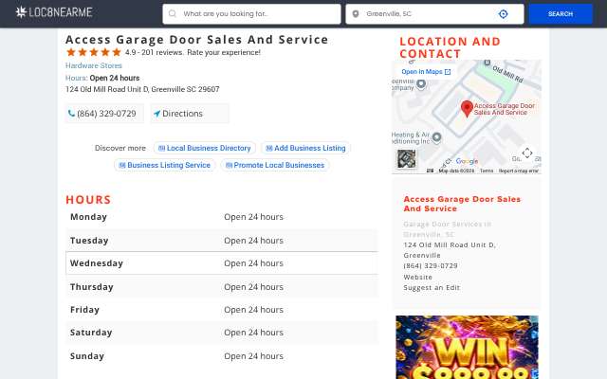Image resolution: width=607 pixels, height=379 pixels.
Task: Click the LOC8NEARME logo
Action: click(54, 12)
